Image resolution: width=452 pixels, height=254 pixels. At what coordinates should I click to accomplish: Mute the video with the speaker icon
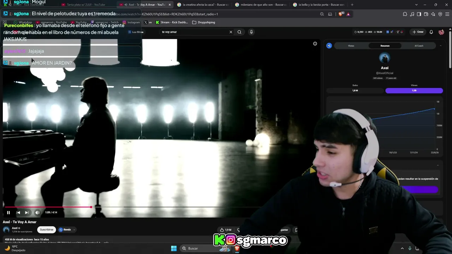coord(37,212)
